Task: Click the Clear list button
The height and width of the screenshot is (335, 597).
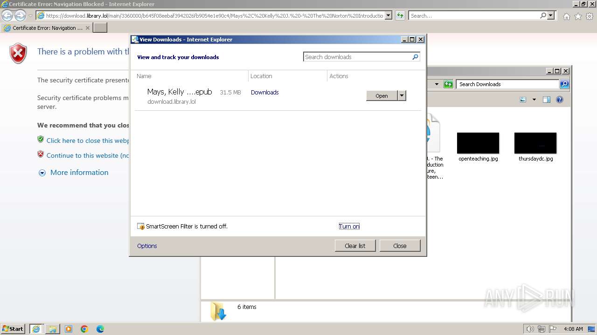Action: [x=355, y=246]
